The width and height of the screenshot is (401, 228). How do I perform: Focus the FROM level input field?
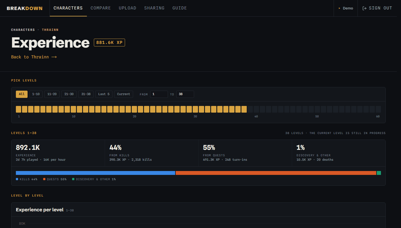159,94
